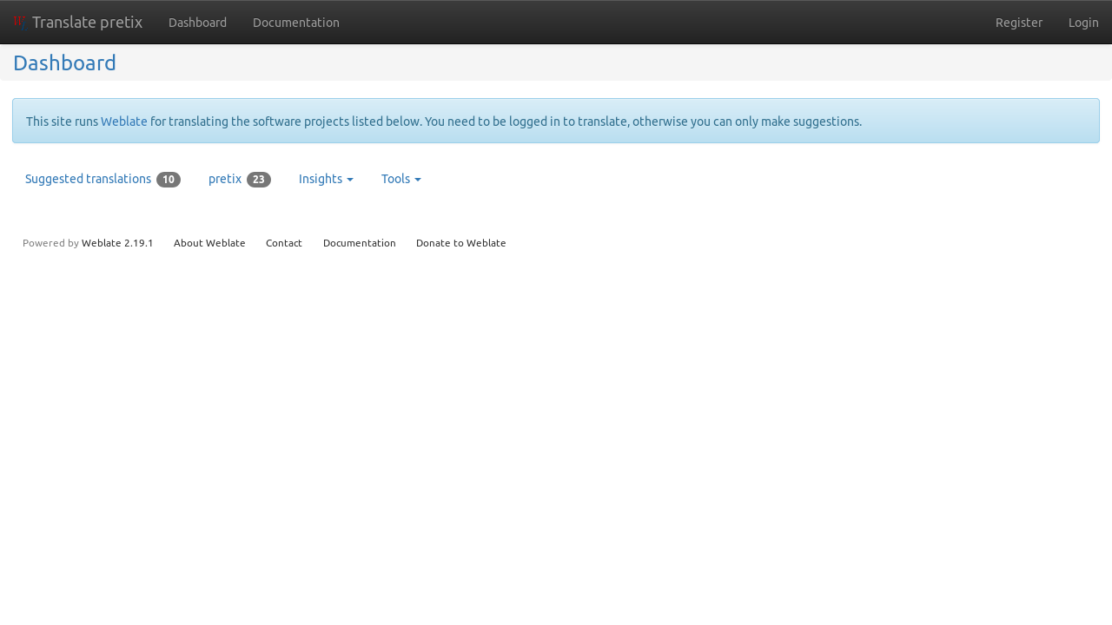Visit the Donate to Weblate link

[460, 243]
